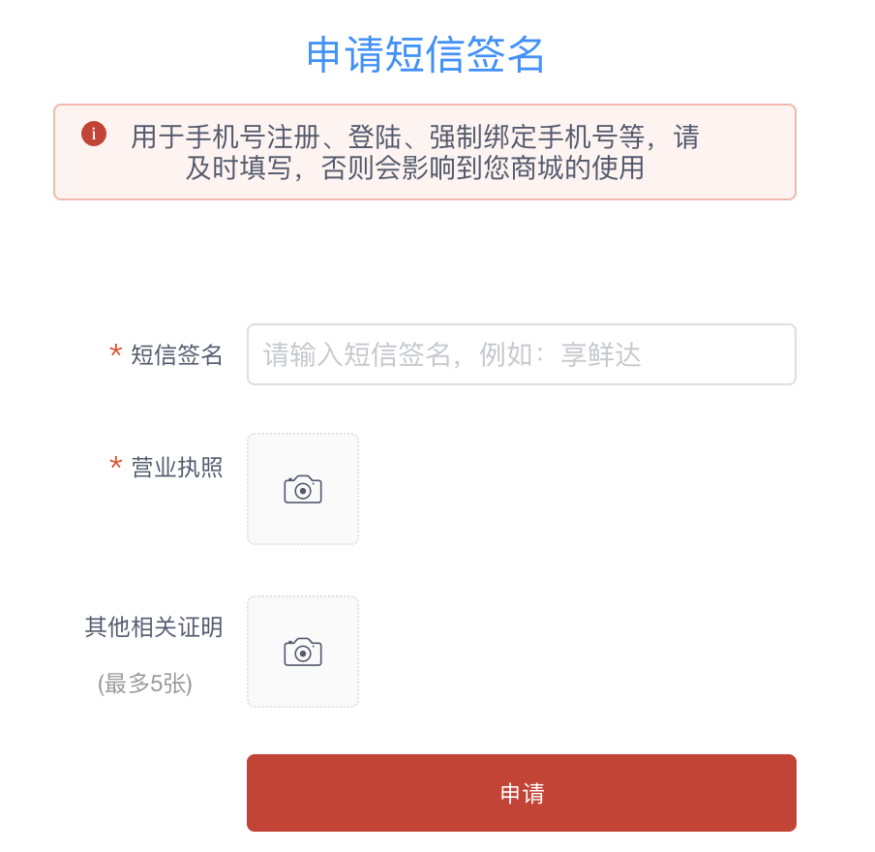Open the dashed 其他相关证明 upload box
Image resolution: width=875 pixels, height=852 pixels.
tap(303, 652)
